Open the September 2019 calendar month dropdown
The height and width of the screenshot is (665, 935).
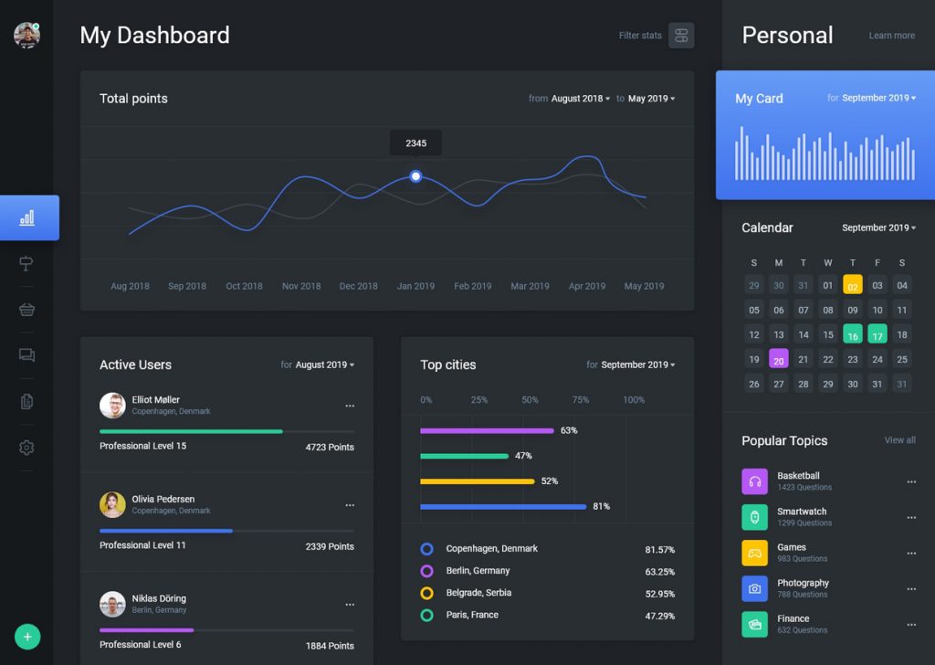(878, 227)
